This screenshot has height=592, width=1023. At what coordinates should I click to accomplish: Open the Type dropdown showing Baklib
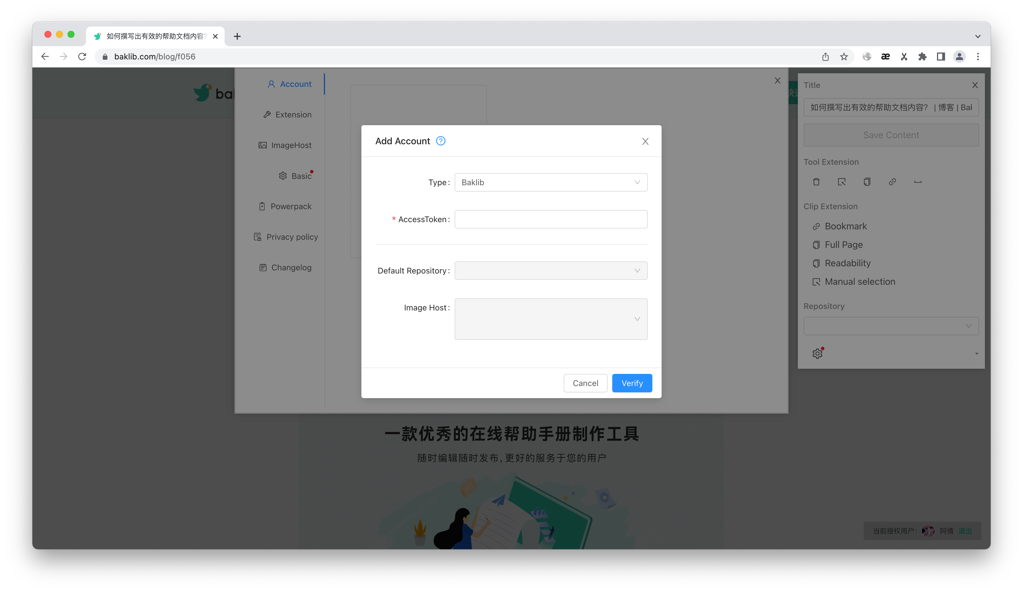pos(551,182)
